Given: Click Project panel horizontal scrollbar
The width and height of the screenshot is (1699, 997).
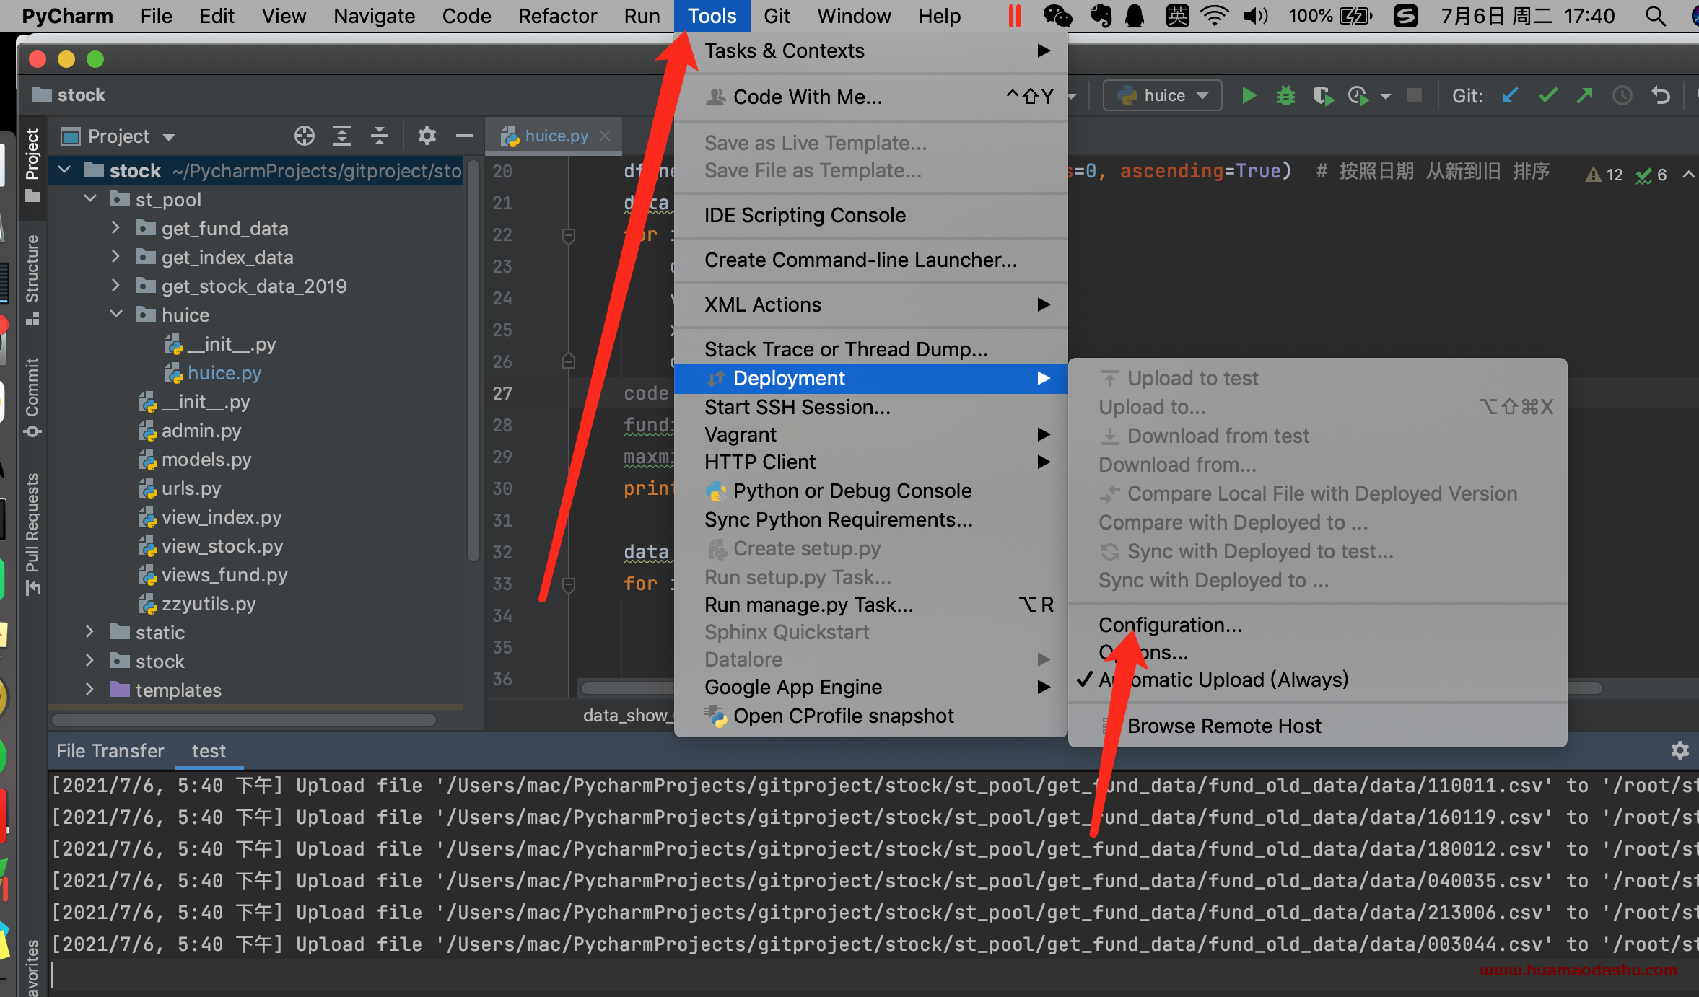Looking at the screenshot, I should pos(244,719).
